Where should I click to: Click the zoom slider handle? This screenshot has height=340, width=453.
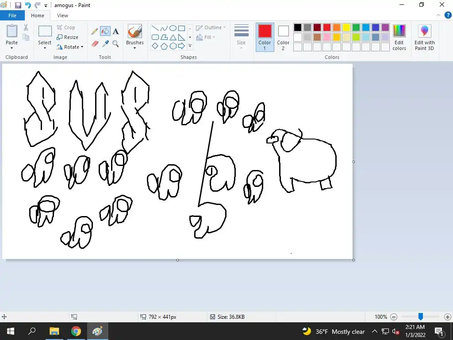(x=421, y=317)
